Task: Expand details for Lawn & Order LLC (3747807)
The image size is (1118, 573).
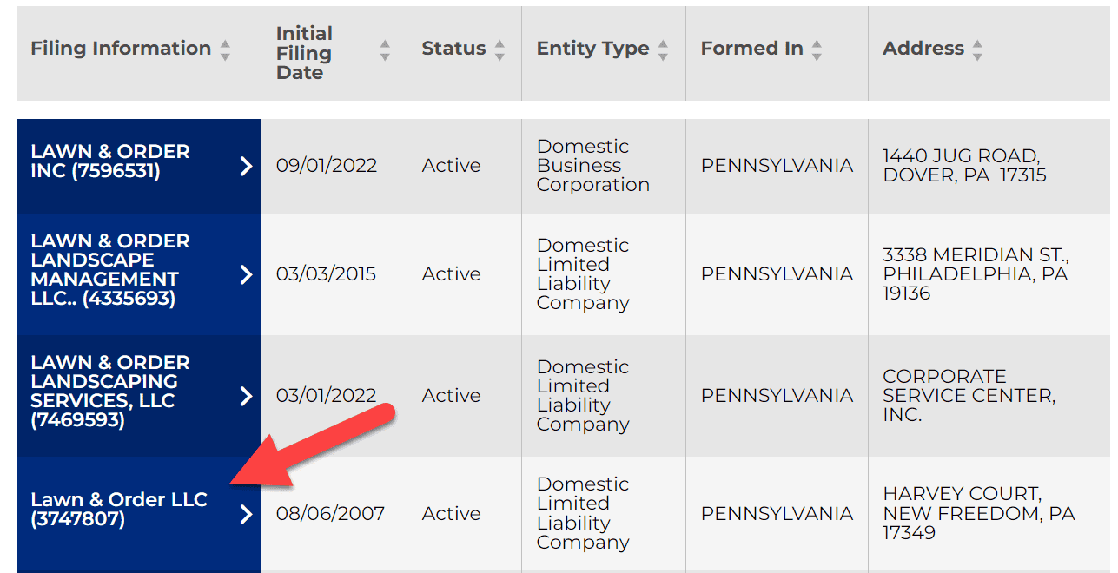Action: tap(245, 514)
